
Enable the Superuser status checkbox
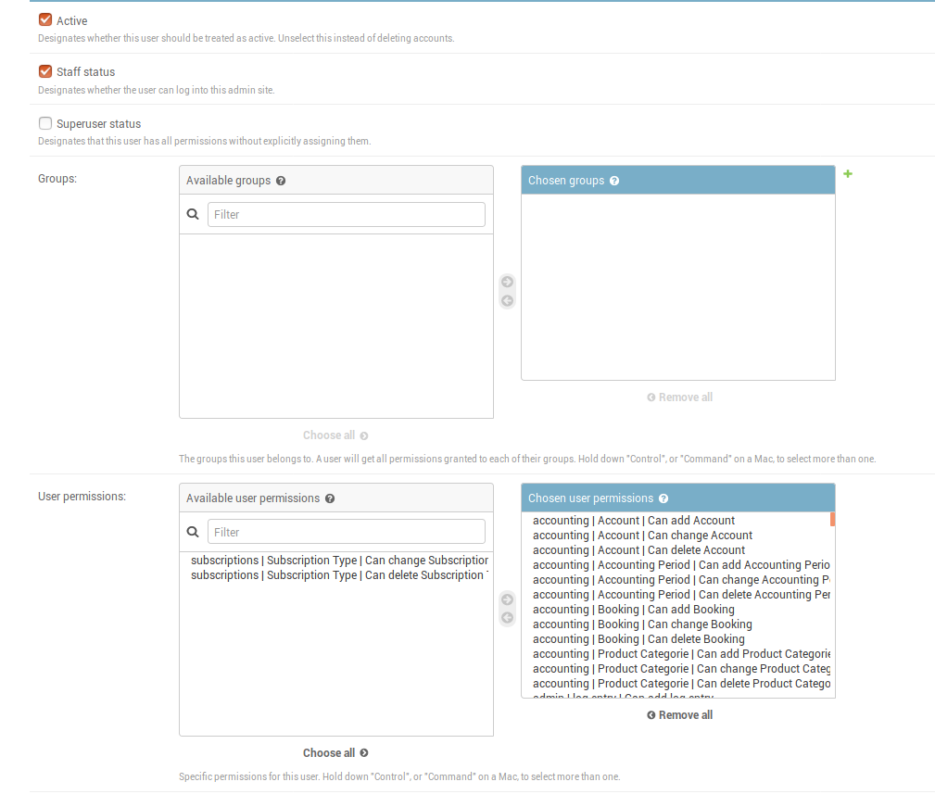point(45,123)
